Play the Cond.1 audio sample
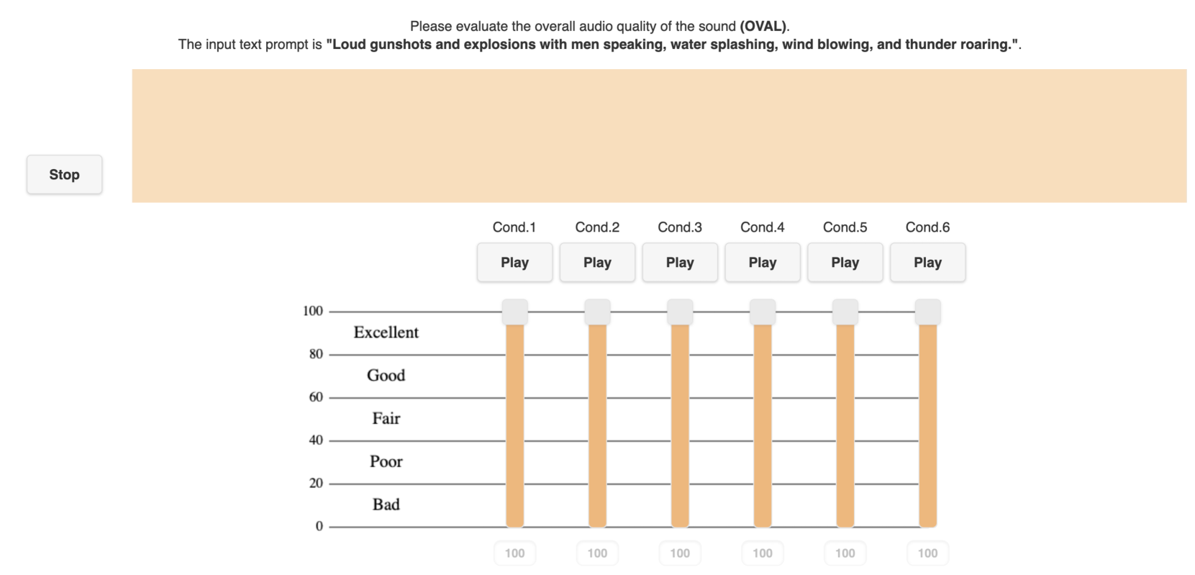 [x=514, y=263]
